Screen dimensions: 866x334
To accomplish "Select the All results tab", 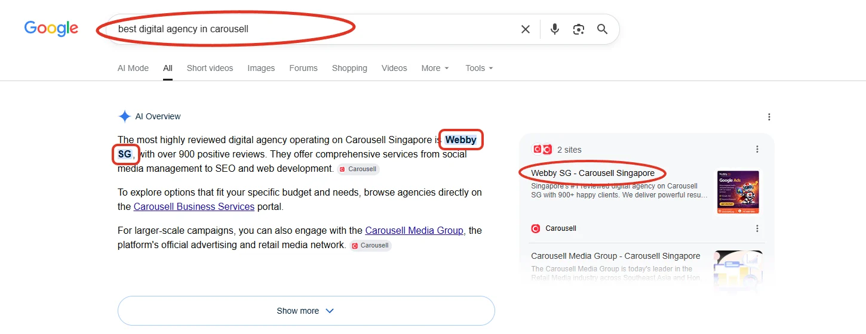I will click(x=168, y=68).
